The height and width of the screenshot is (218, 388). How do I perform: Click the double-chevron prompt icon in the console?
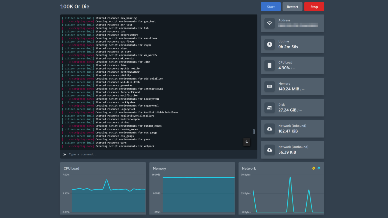tap(64, 154)
